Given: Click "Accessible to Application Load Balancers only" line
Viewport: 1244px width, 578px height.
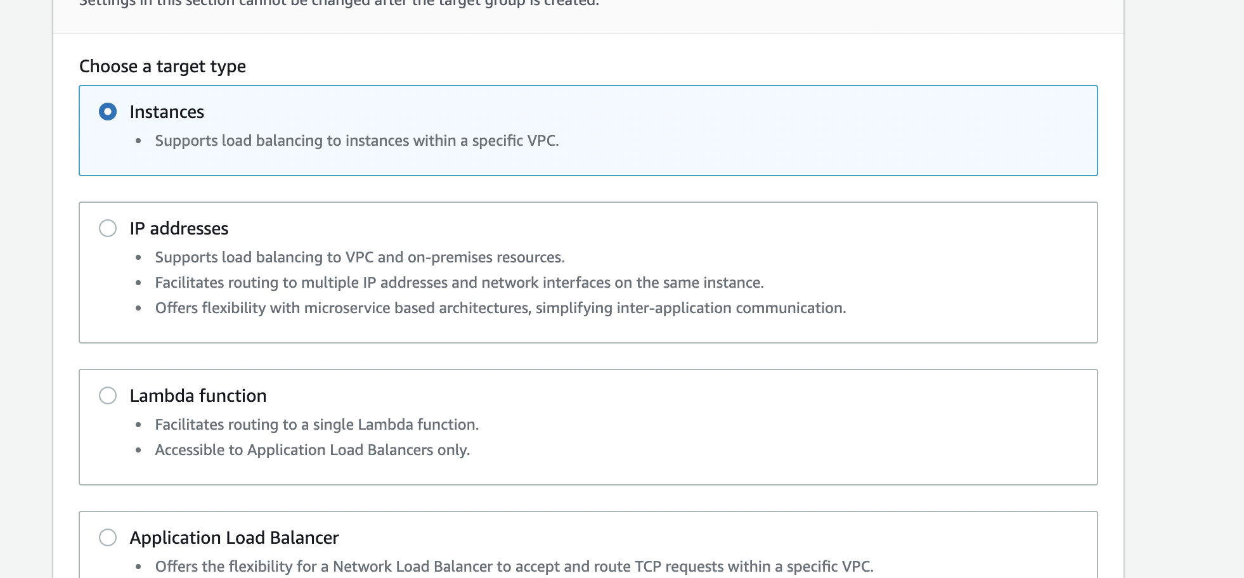Looking at the screenshot, I should tap(312, 450).
